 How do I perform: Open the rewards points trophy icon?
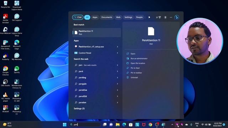tap(158, 17)
